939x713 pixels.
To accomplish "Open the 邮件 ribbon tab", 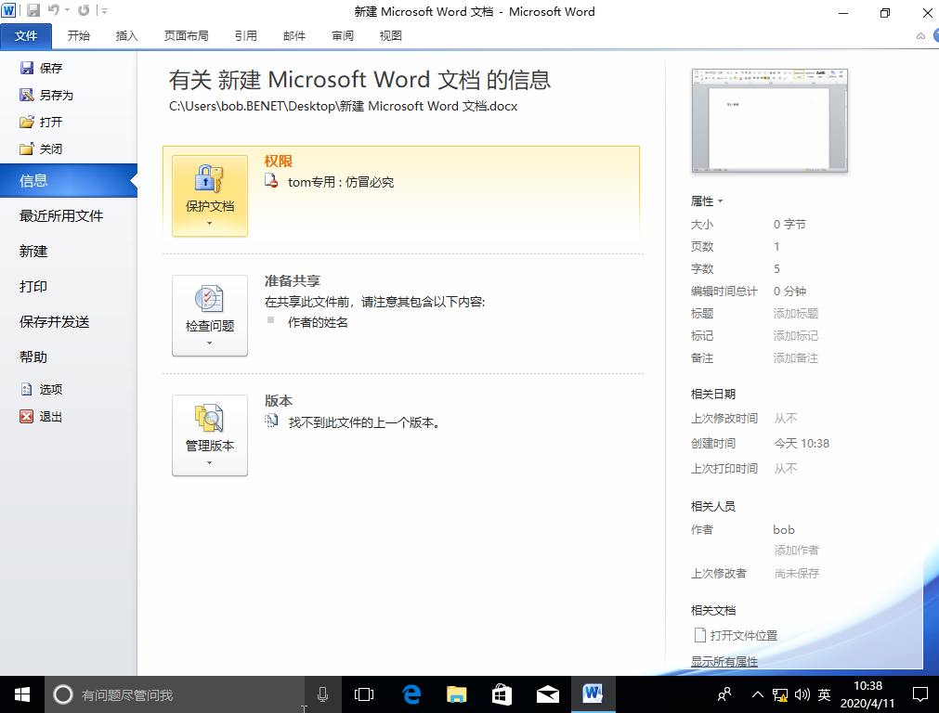I will click(x=294, y=36).
